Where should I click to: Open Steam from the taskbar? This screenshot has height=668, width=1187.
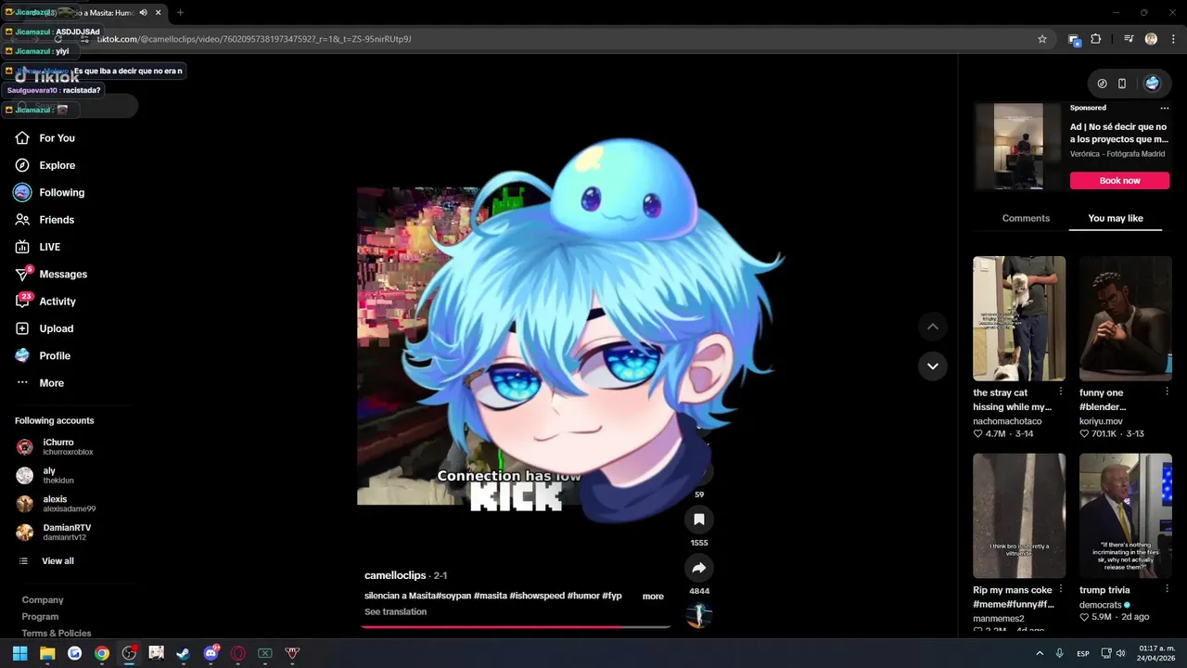click(x=184, y=653)
